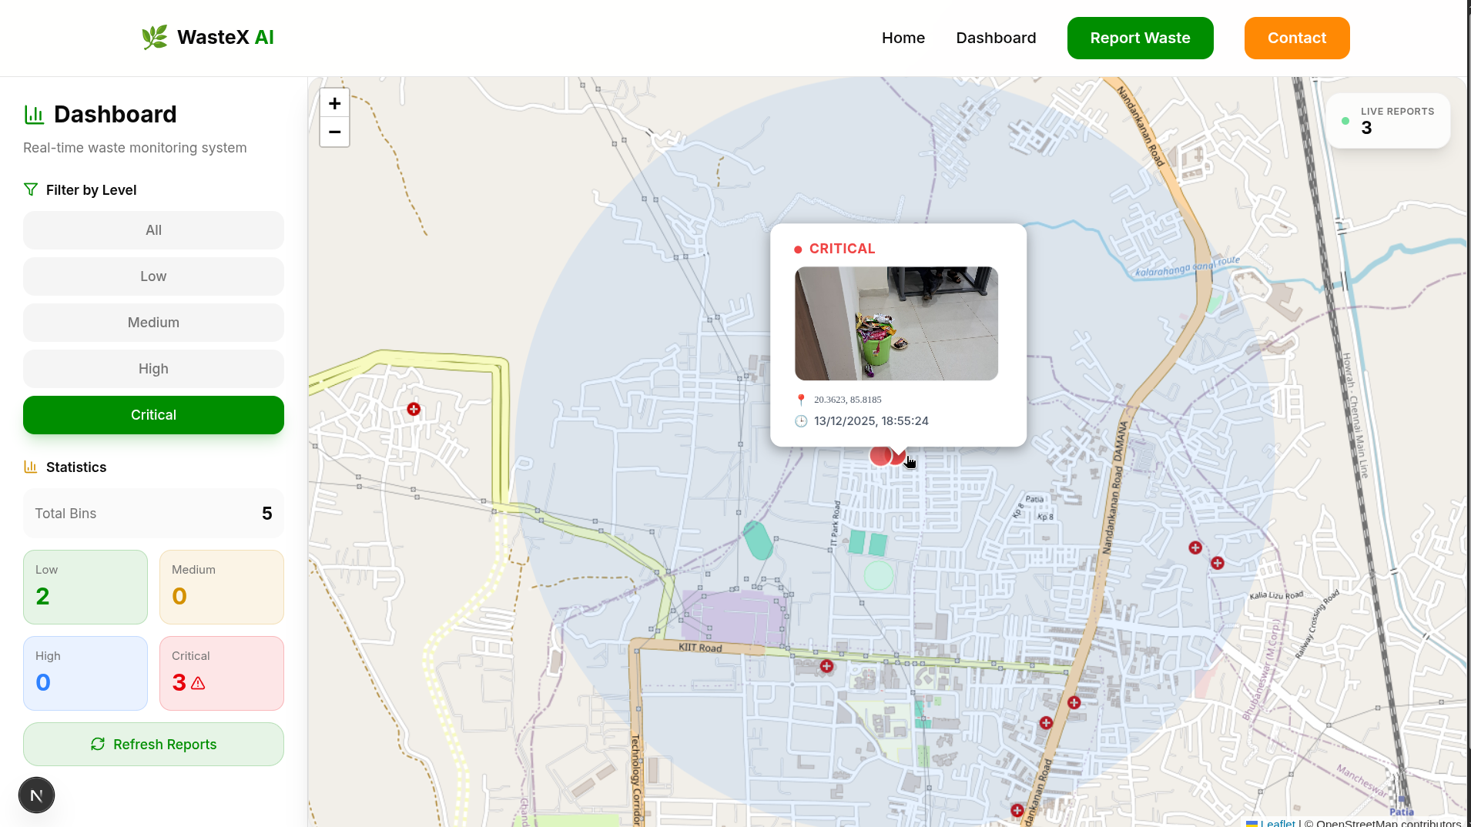Click the critical warning triangle icon
The width and height of the screenshot is (1471, 827).
[198, 683]
